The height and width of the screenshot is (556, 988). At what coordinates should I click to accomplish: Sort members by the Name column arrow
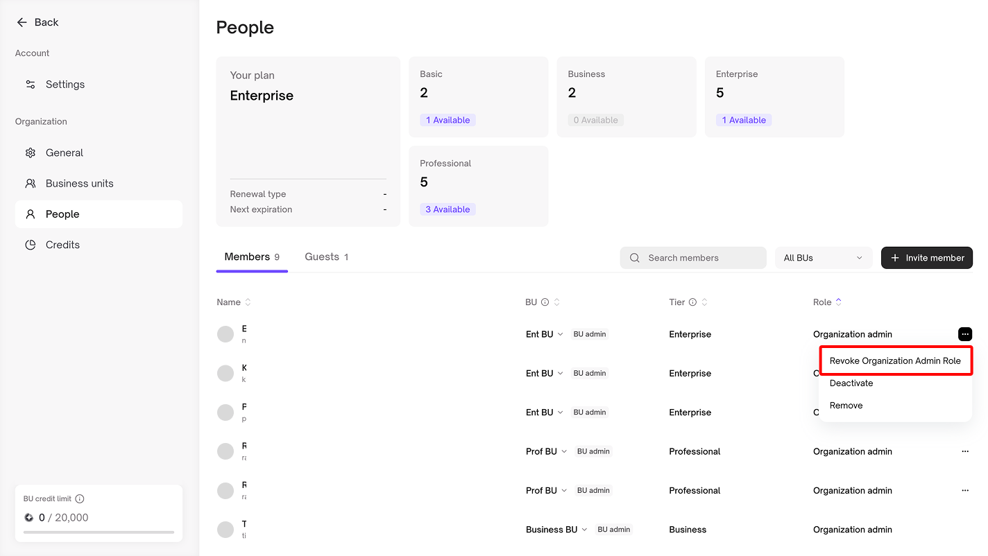coord(248,302)
